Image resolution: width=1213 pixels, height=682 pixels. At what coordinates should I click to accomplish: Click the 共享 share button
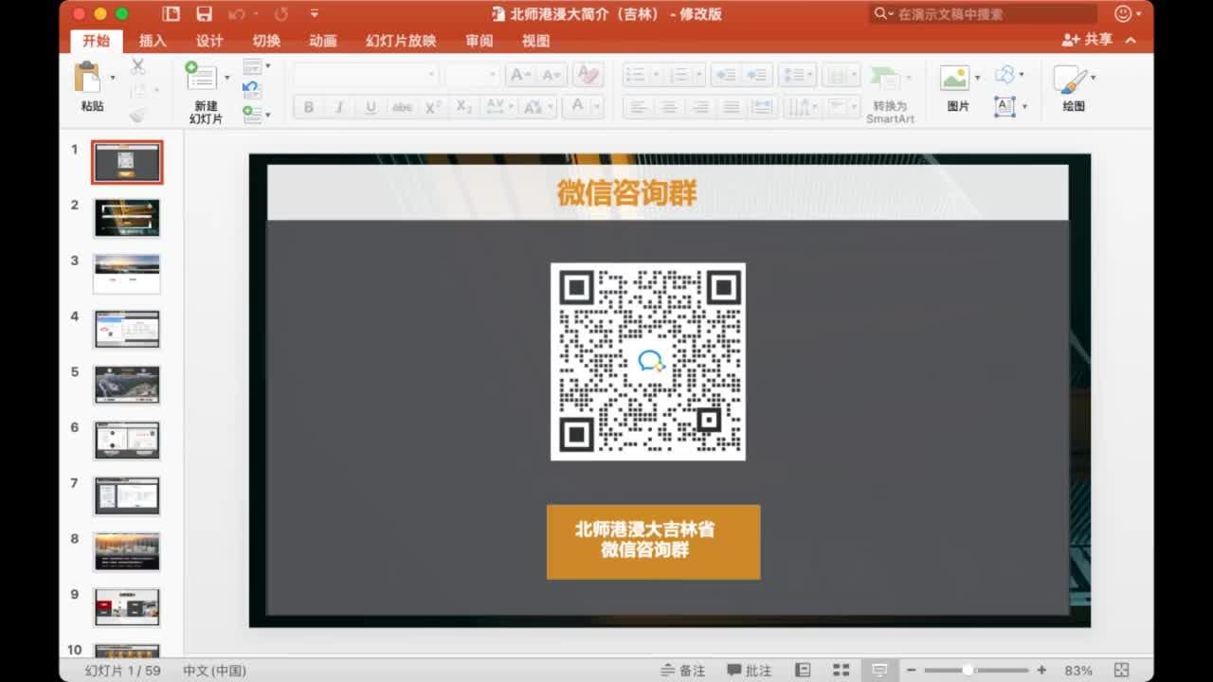click(1087, 40)
